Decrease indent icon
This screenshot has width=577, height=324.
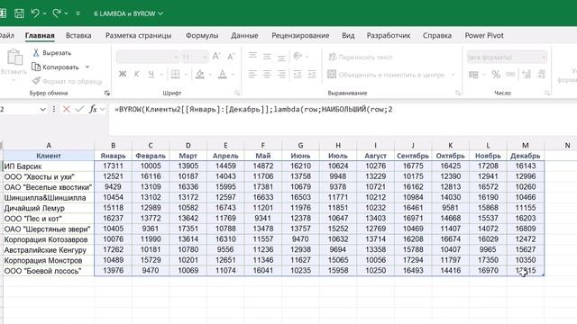coord(297,74)
